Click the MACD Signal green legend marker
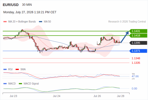 (x=20, y=84)
